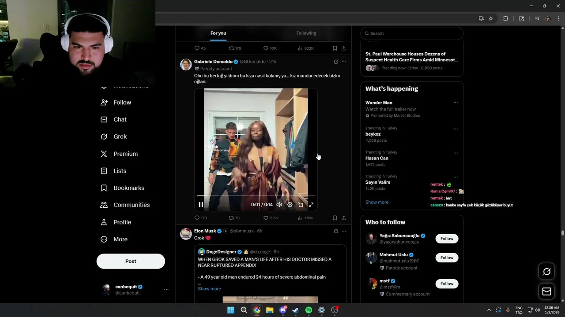Open more options on Elon Musk's post

pos(344,231)
